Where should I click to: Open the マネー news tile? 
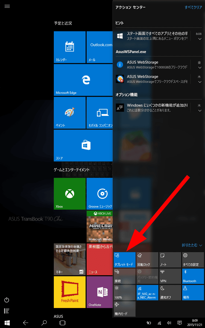(70, 259)
